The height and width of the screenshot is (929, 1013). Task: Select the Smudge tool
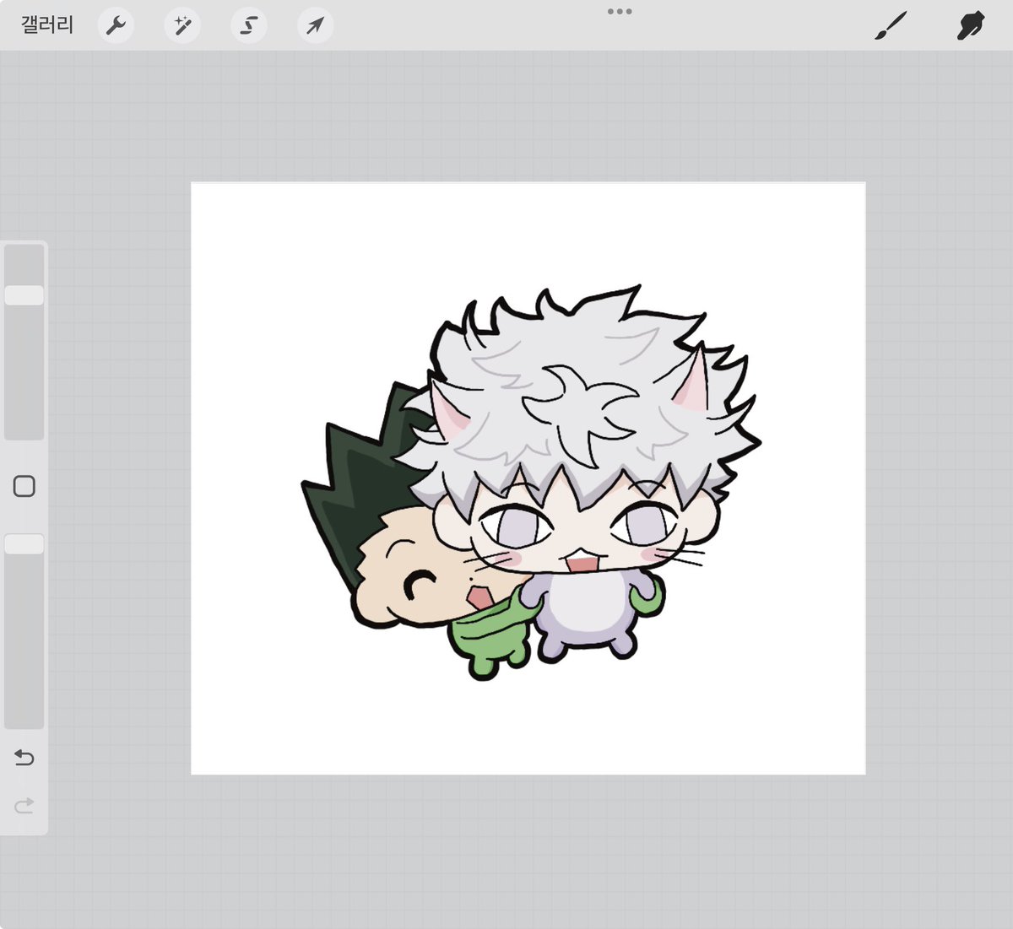(971, 25)
